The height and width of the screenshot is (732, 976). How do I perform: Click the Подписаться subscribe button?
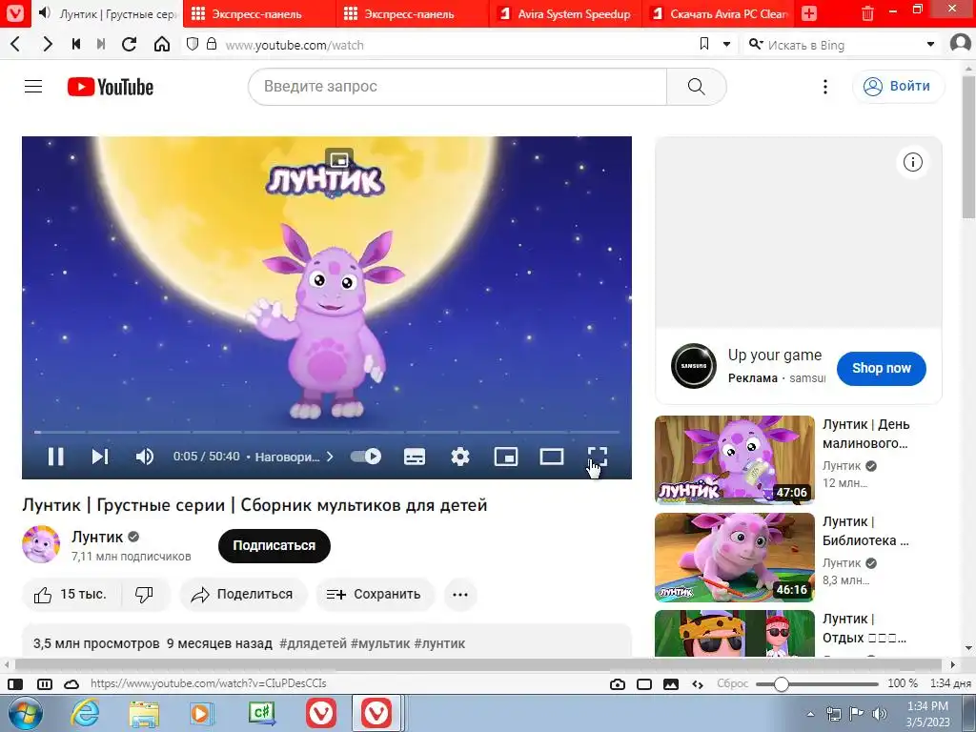pos(274,546)
